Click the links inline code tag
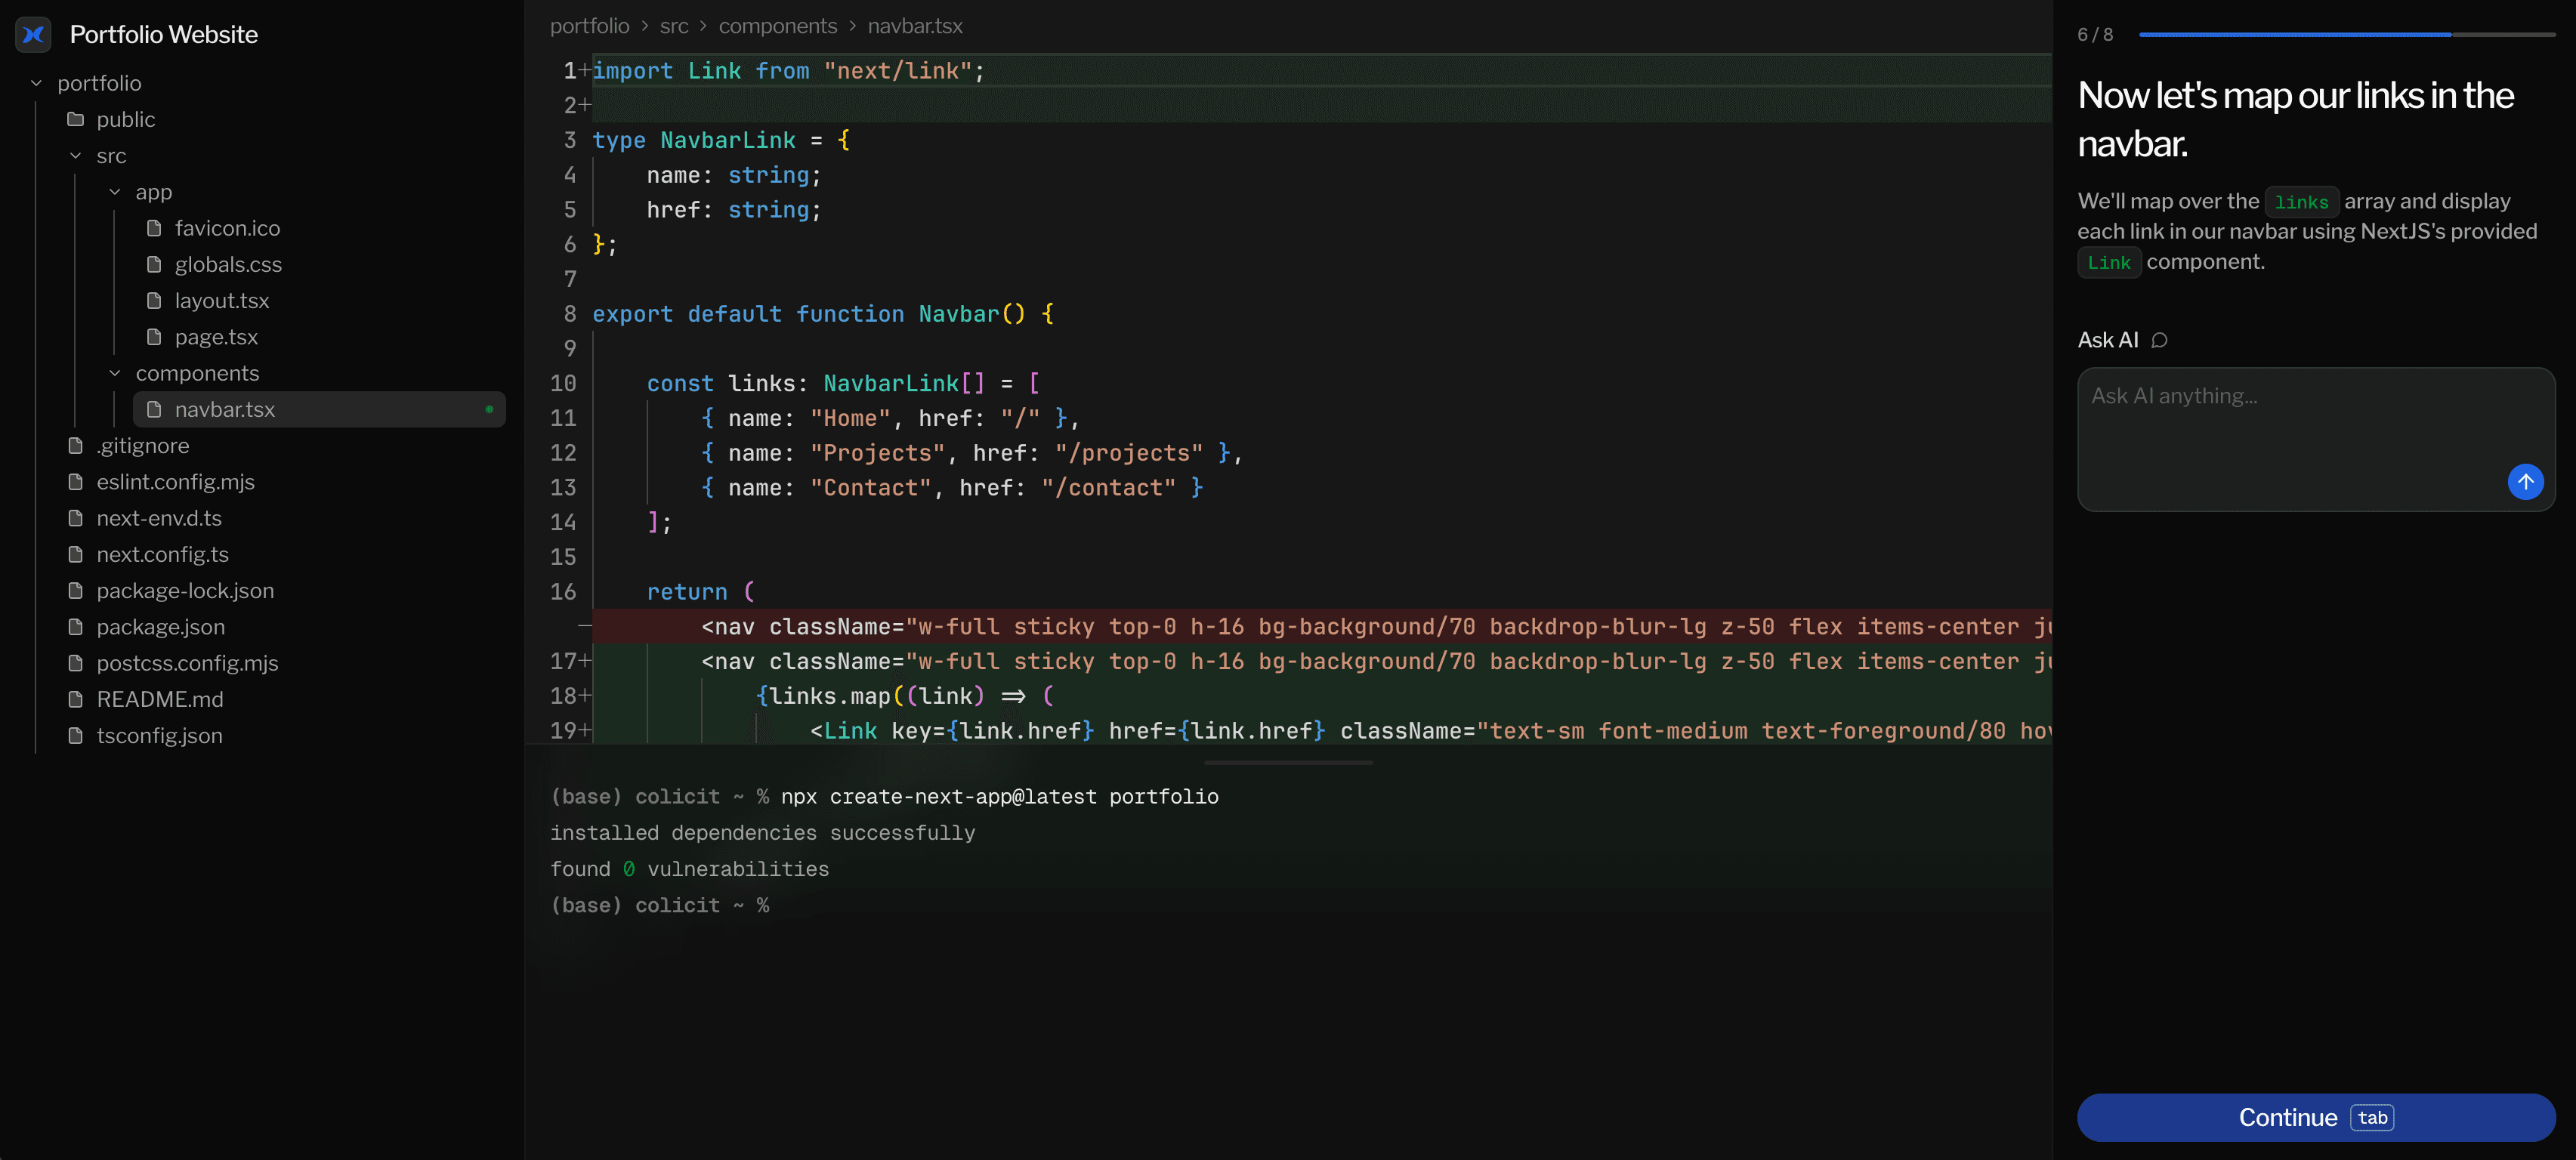The width and height of the screenshot is (2576, 1160). click(2301, 203)
